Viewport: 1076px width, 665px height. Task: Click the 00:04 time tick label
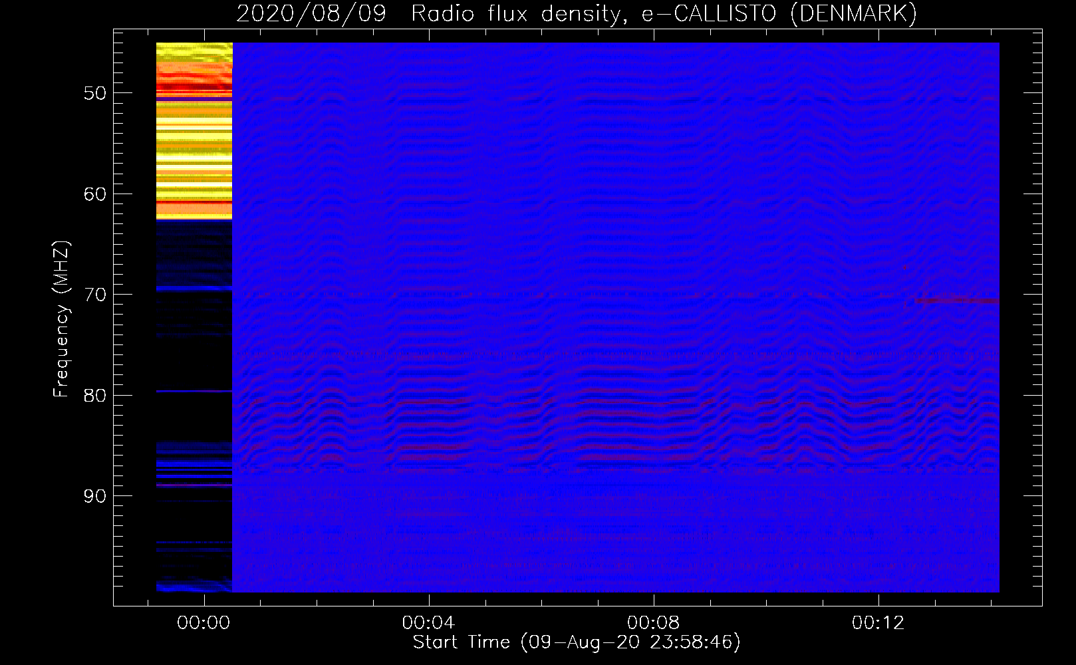[428, 623]
